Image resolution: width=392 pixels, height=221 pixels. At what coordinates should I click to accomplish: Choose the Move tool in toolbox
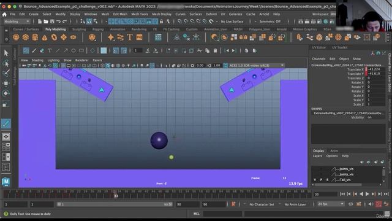[x=6, y=83]
